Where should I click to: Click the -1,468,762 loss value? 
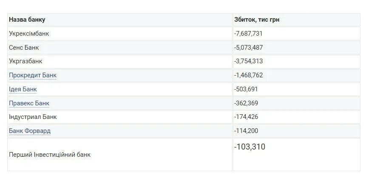(248, 75)
